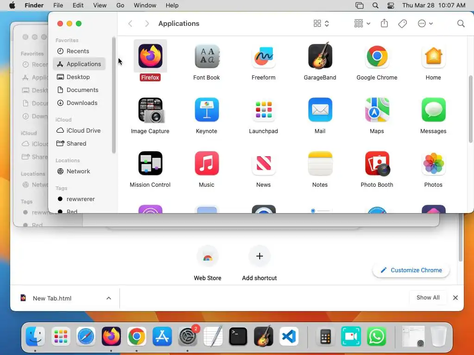The width and height of the screenshot is (474, 355).
Task: Select the Home app icon
Action: tap(433, 56)
